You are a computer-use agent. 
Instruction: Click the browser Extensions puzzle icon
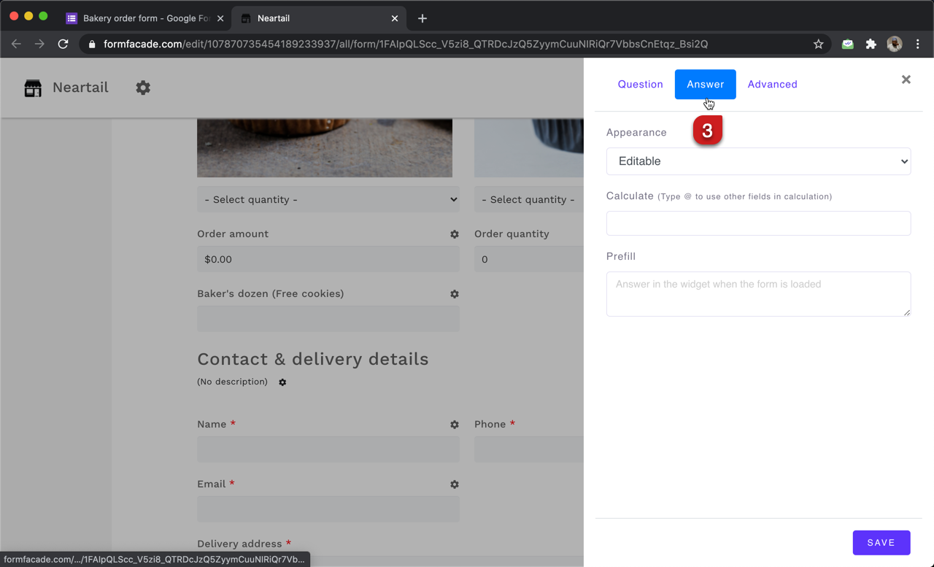click(x=871, y=44)
